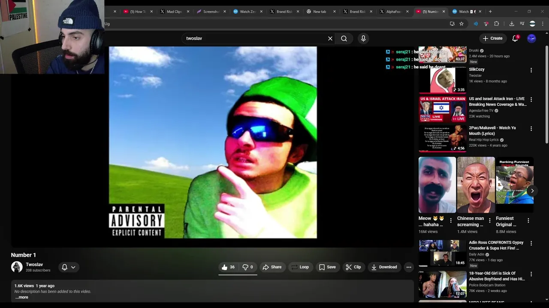Viewport: 549px width, 308px height.
Task: Open the Druski video thumbnail at top
Action: pyautogui.click(x=443, y=54)
